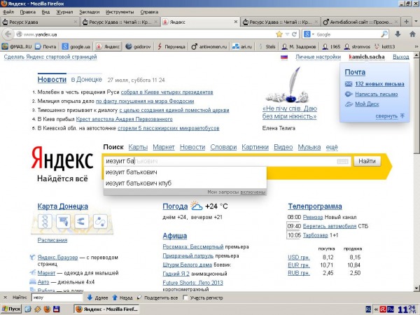This screenshot has height=315, width=420.
Task: Open Карты search category
Action: (138, 147)
